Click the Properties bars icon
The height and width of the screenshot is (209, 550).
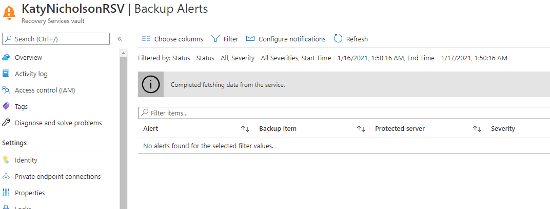point(6,193)
